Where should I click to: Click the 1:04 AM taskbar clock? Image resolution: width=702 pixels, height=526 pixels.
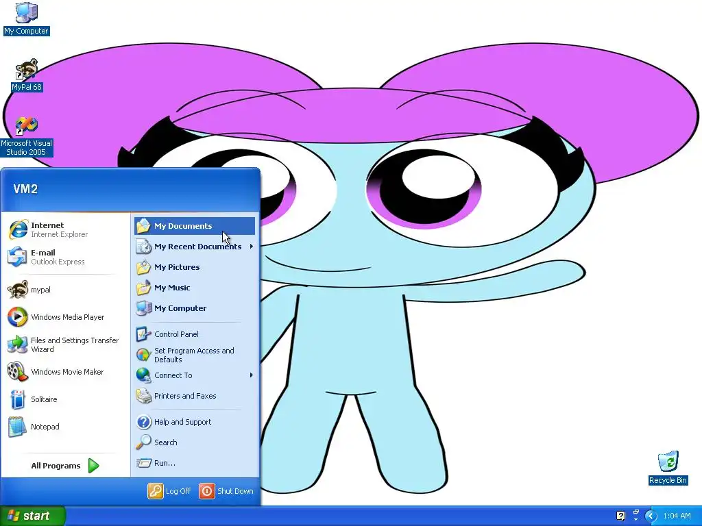pyautogui.click(x=677, y=516)
